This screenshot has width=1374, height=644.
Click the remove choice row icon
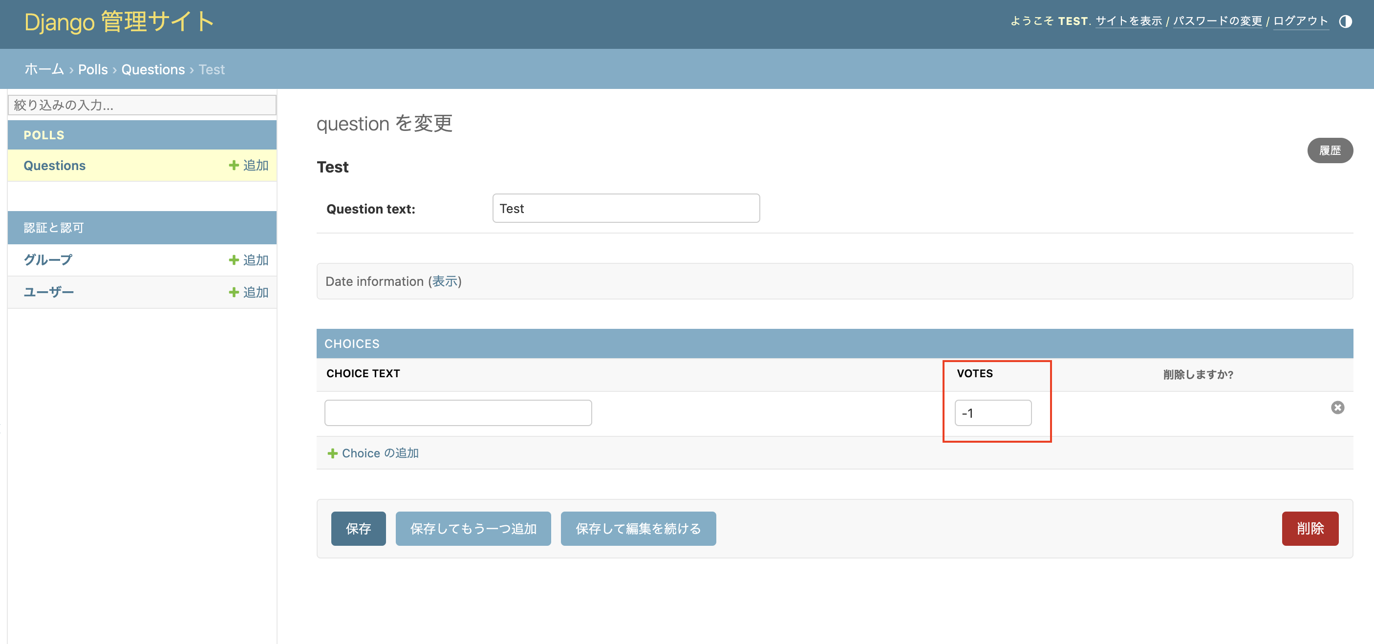click(x=1337, y=408)
